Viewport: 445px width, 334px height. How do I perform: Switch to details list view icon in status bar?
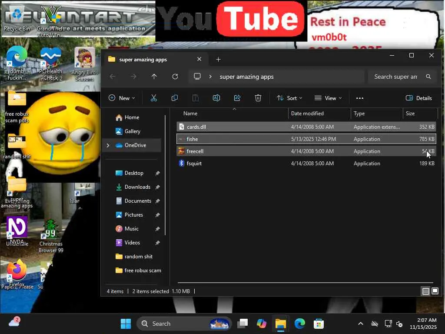(425, 291)
